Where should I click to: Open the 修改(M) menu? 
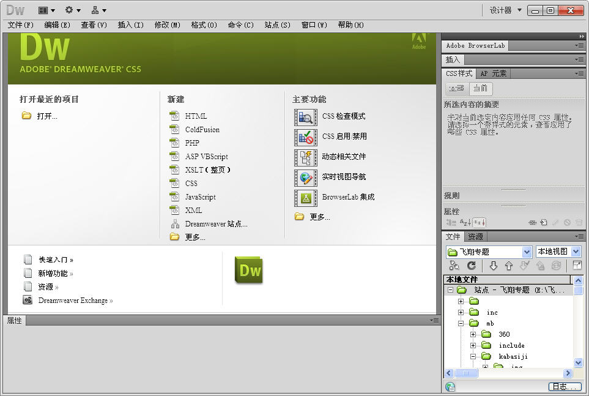pos(168,25)
